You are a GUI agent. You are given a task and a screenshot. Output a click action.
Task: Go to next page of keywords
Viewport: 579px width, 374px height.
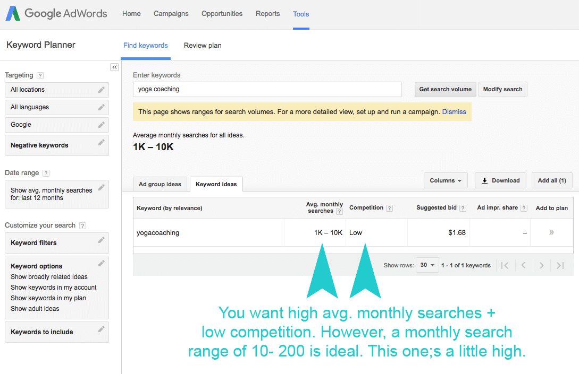[x=541, y=265]
